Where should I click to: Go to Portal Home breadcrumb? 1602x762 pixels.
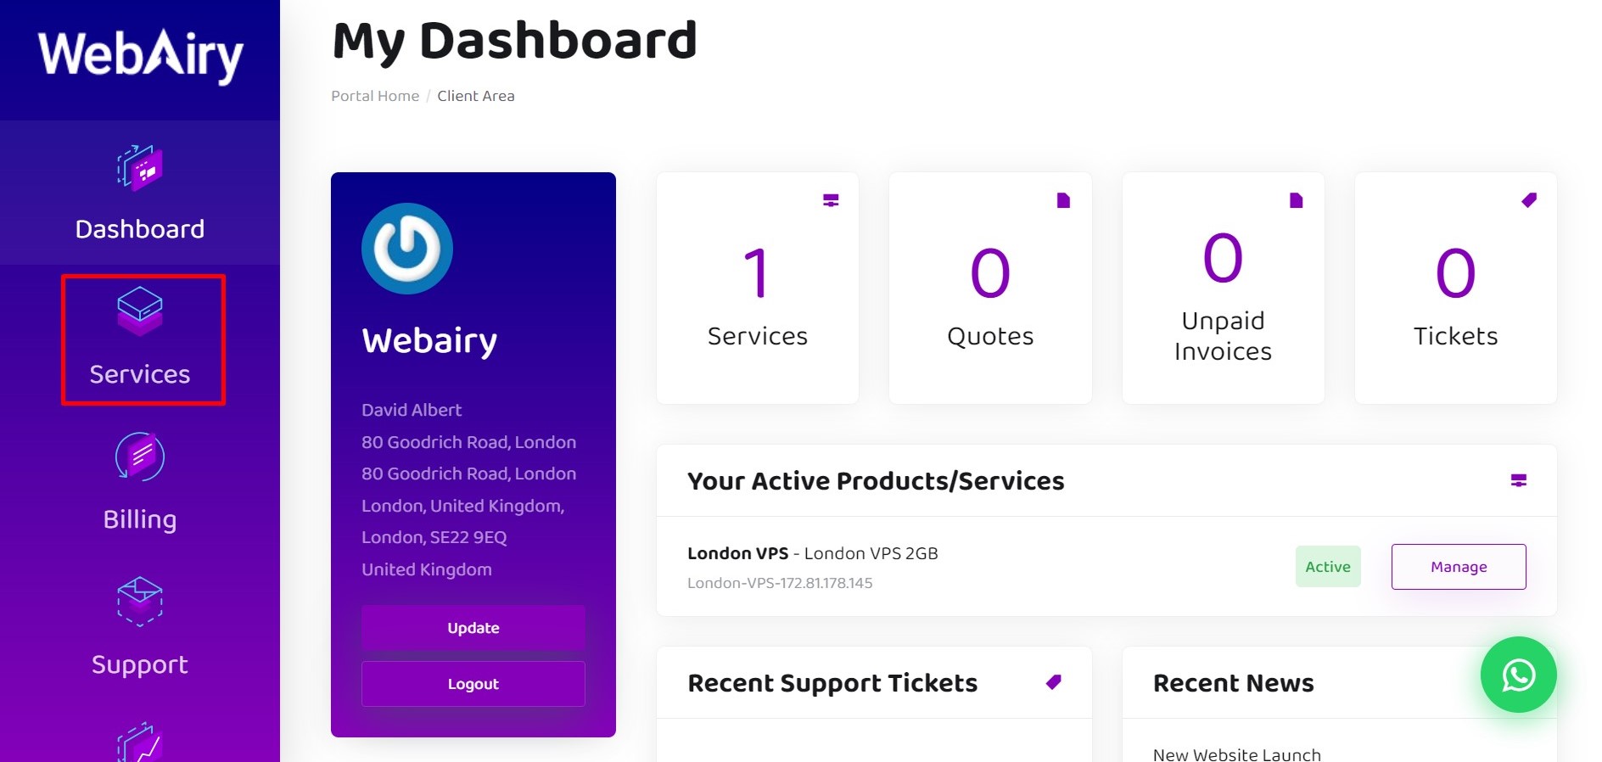pyautogui.click(x=375, y=96)
